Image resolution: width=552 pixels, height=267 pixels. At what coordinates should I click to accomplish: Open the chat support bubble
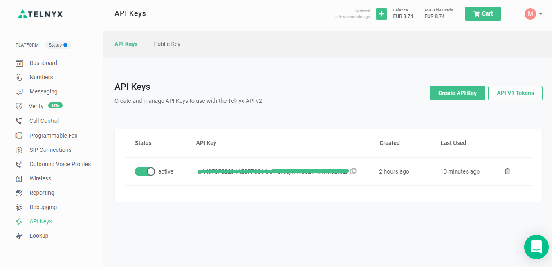click(536, 247)
